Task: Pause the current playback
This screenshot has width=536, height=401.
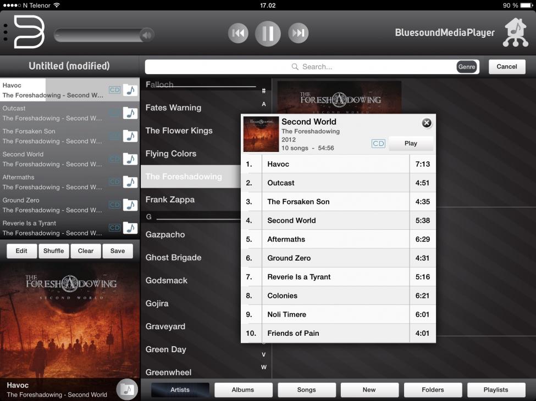Action: point(268,33)
